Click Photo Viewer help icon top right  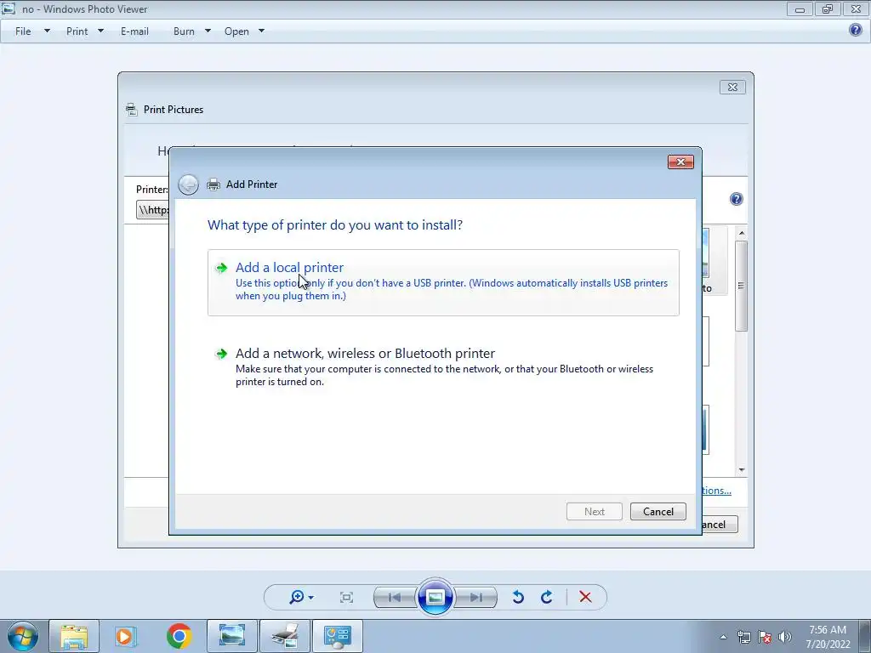(x=856, y=30)
